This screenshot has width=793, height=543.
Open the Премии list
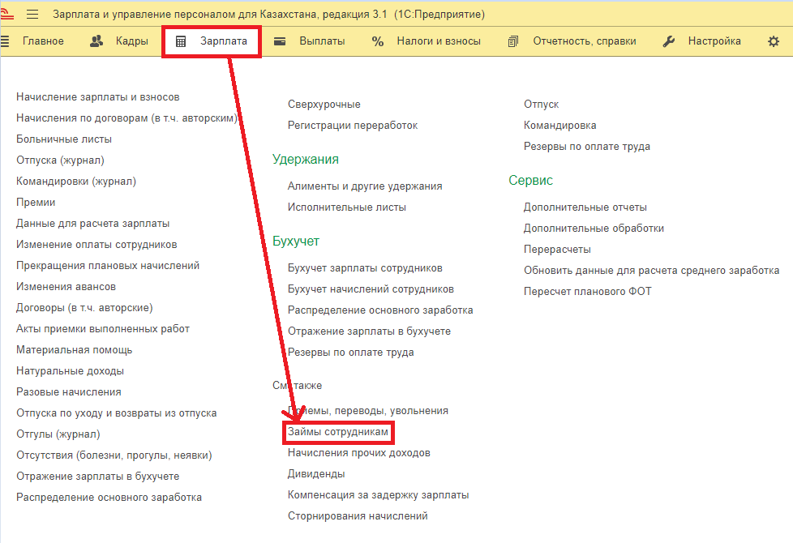[36, 203]
